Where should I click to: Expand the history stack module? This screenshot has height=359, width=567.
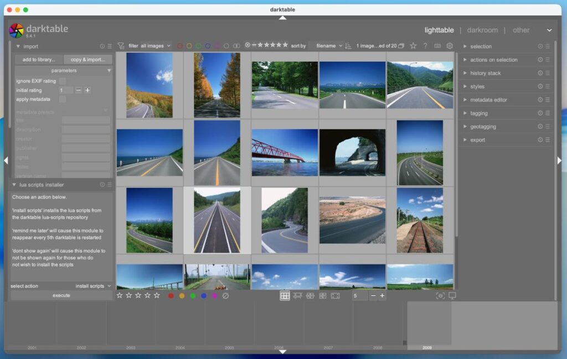coord(485,73)
